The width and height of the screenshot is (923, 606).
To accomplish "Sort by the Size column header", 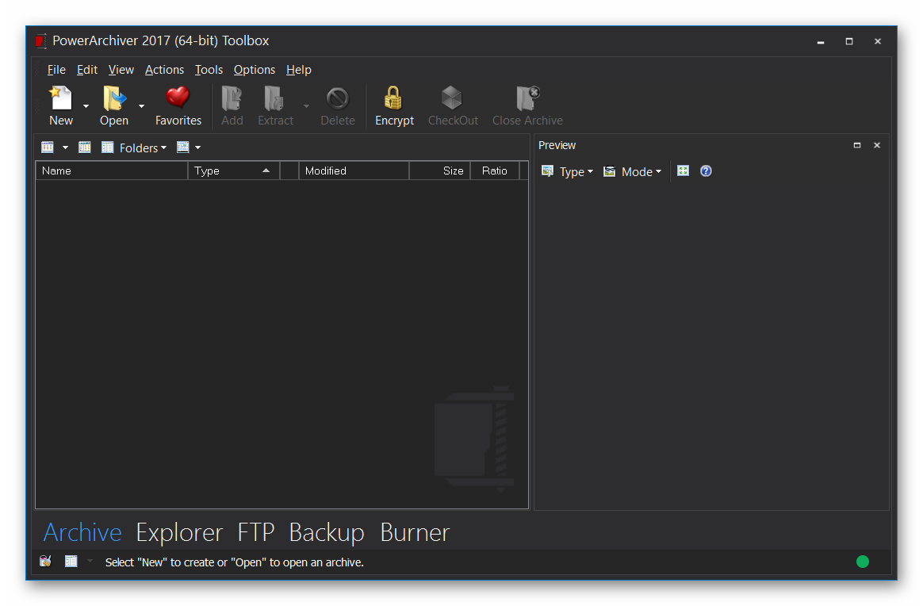I will (x=440, y=171).
